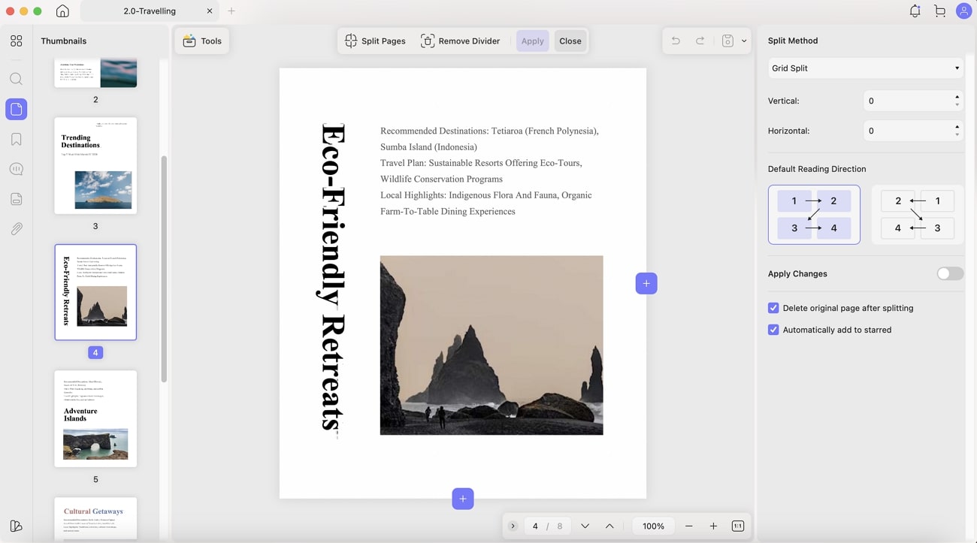Increase the Horizontal value stepper

957,127
